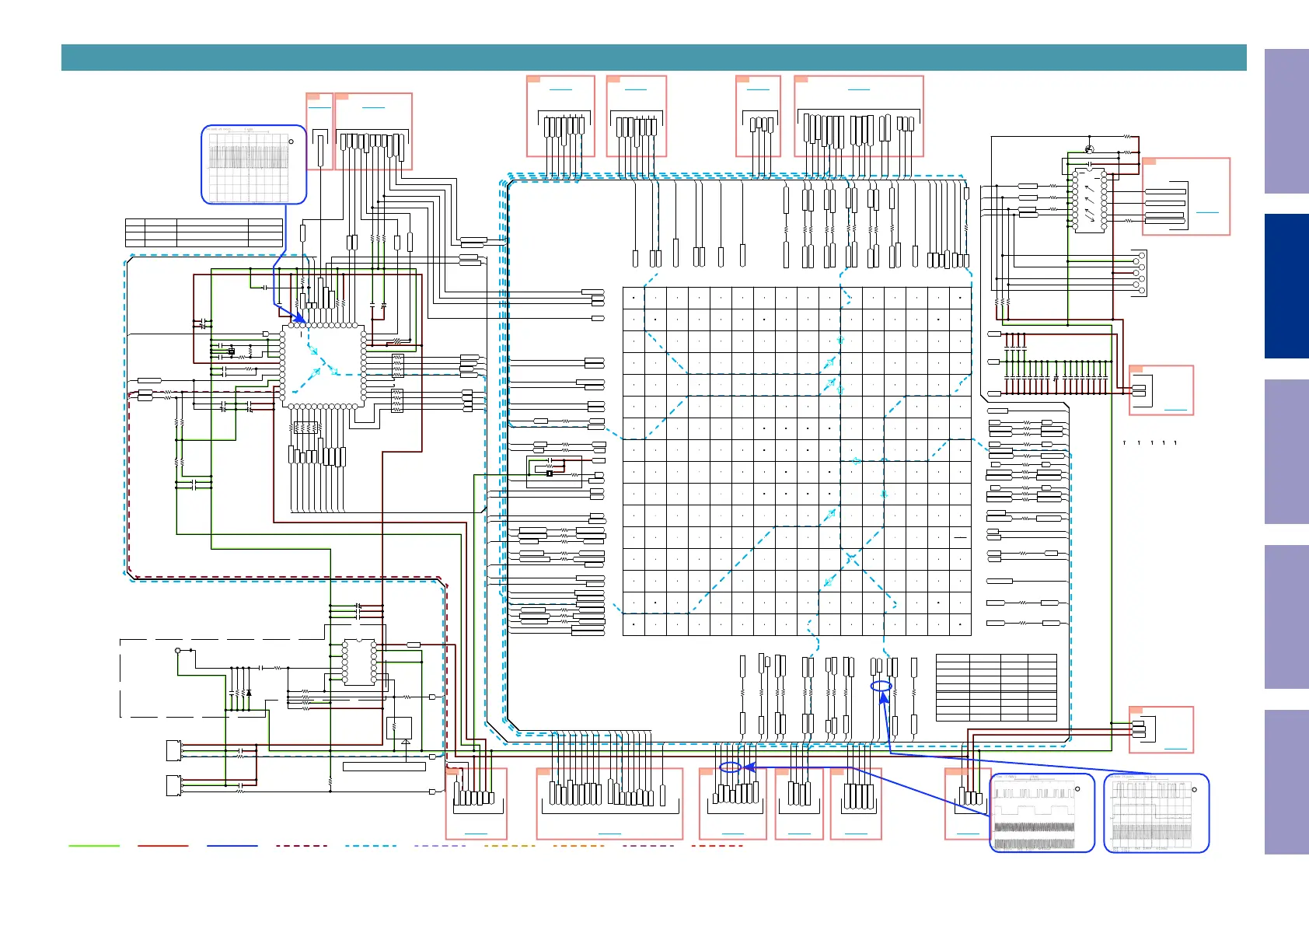Click the solid red line in legend

(x=163, y=845)
